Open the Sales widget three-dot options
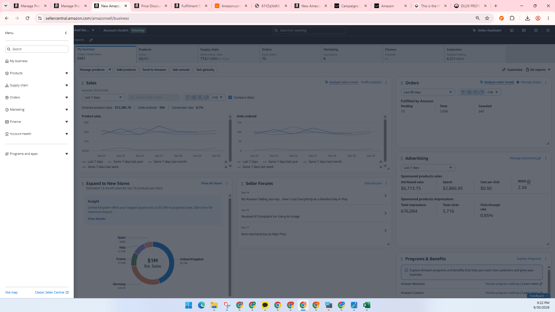The height and width of the screenshot is (312, 555). click(x=386, y=83)
